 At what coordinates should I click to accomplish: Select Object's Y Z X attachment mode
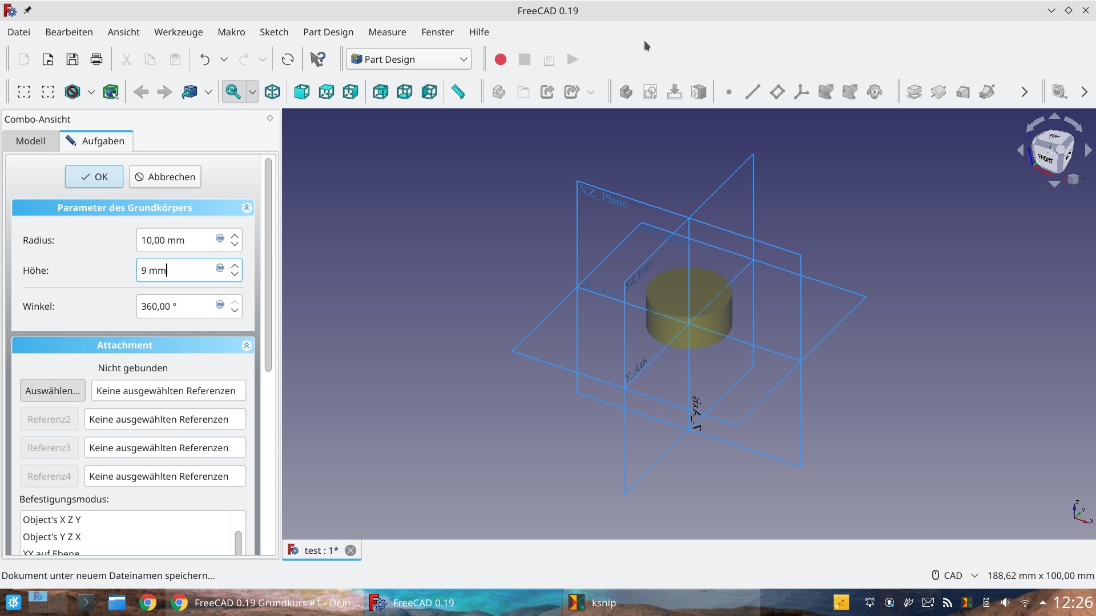click(x=52, y=537)
